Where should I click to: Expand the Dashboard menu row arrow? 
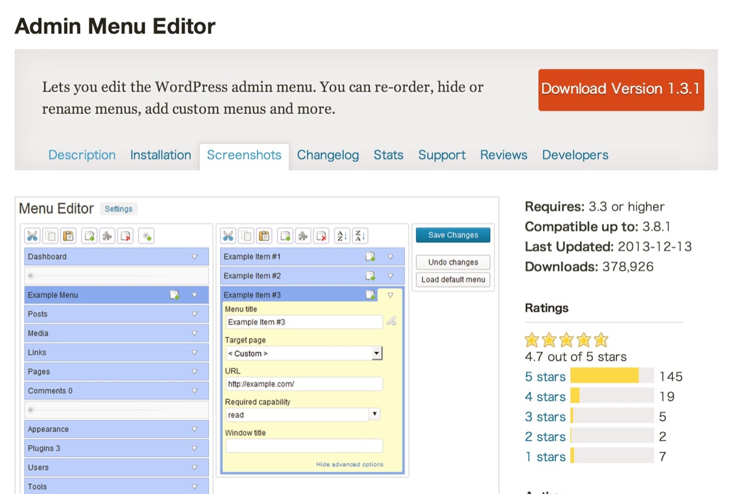click(x=195, y=257)
